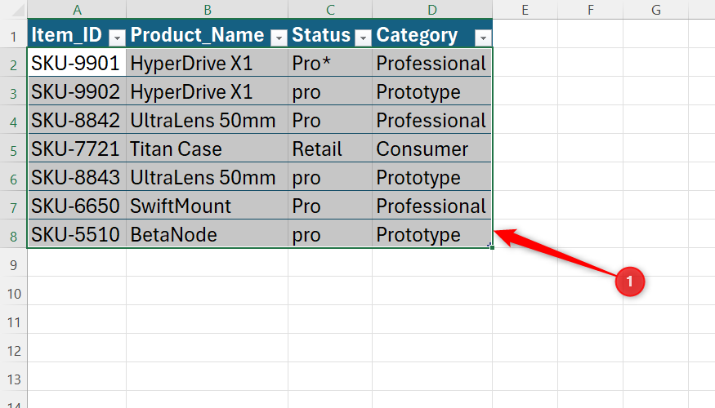Open the Item_ID filter dropdown
The width and height of the screenshot is (715, 408).
coord(117,38)
